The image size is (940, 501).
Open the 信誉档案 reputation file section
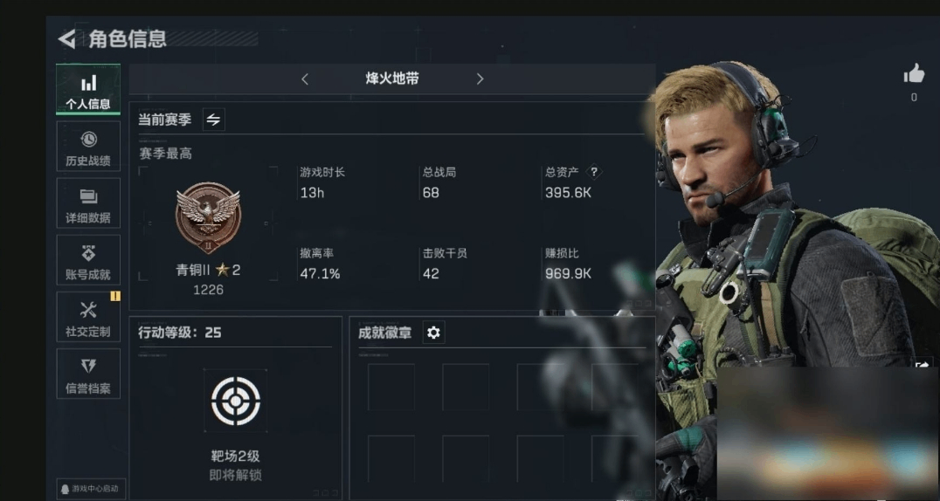(88, 374)
